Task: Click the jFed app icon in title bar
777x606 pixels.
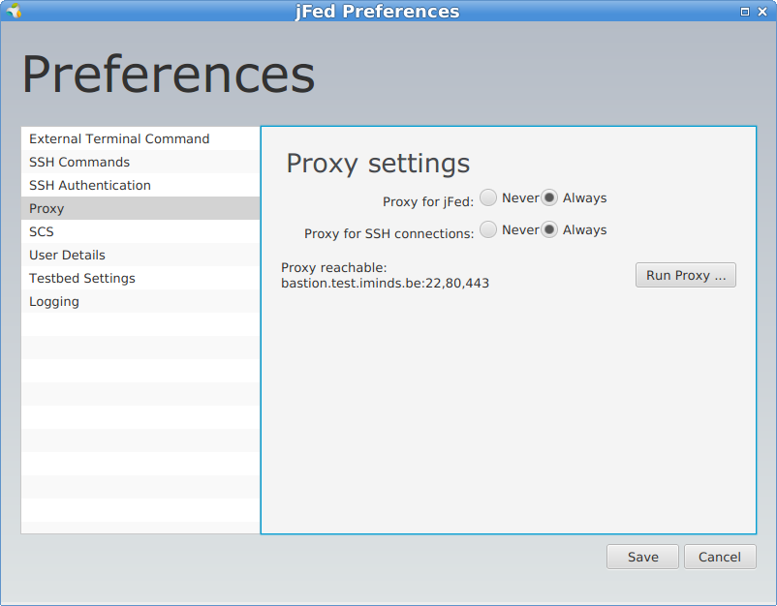Action: point(15,11)
